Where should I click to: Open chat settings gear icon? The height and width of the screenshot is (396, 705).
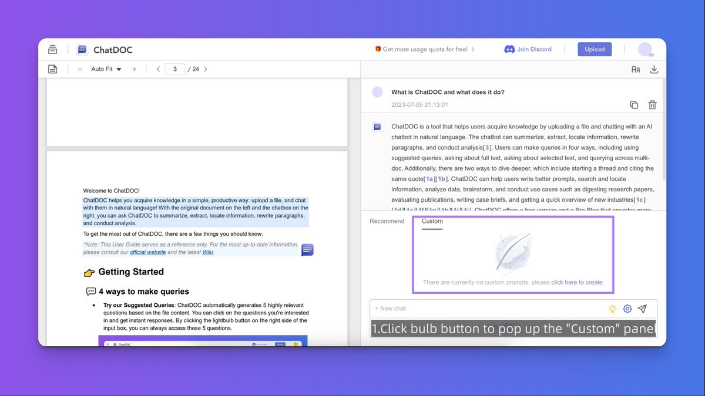pos(627,309)
